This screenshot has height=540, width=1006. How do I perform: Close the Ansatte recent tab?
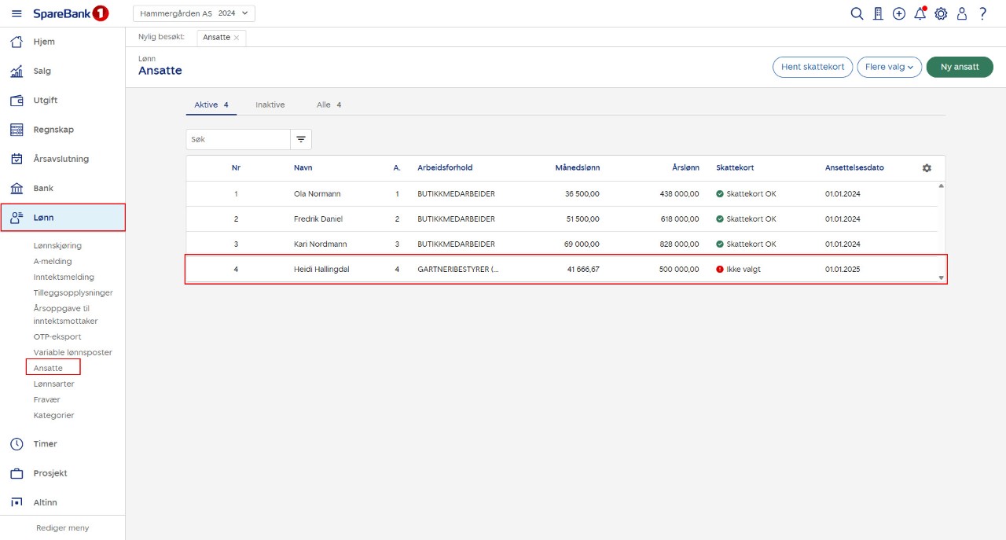click(237, 38)
